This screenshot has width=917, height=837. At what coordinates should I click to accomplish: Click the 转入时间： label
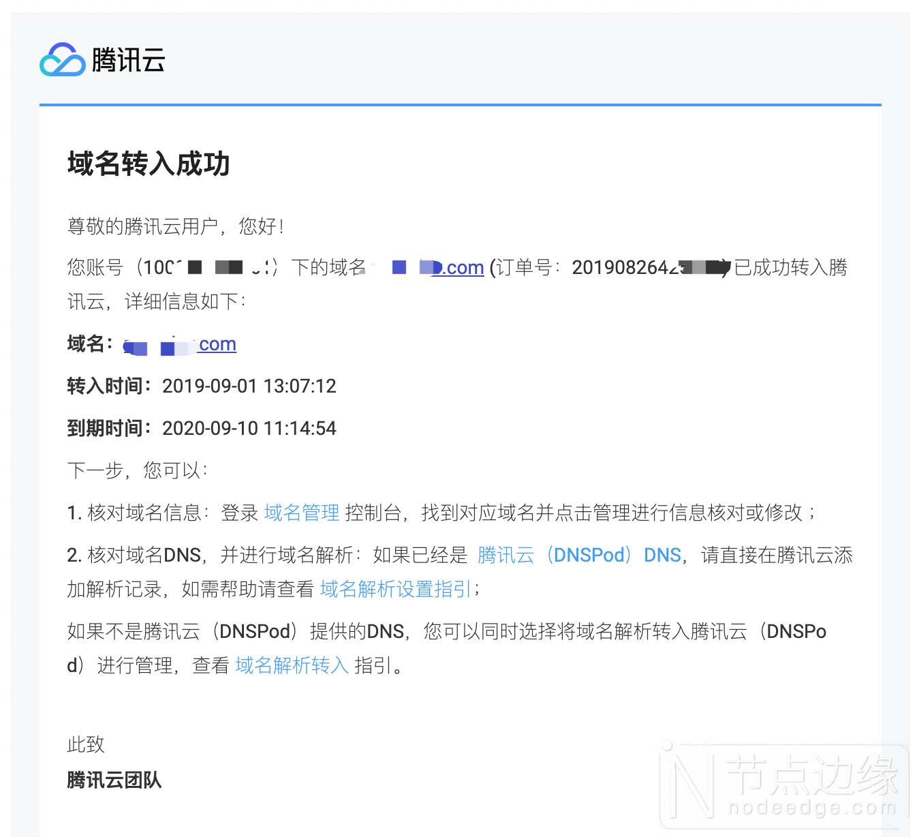click(110, 386)
